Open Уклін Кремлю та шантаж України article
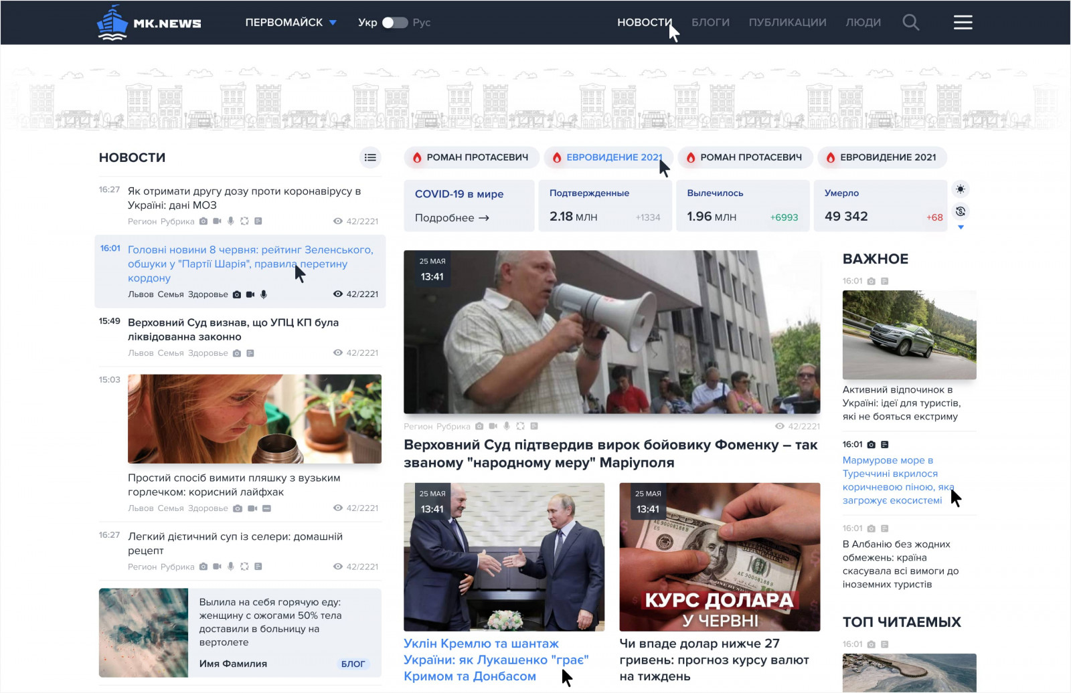 (x=496, y=660)
